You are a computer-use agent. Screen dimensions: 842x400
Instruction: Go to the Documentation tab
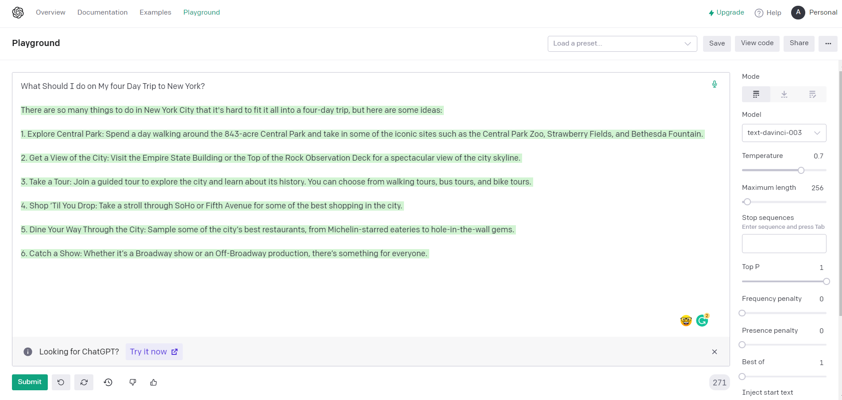click(102, 12)
